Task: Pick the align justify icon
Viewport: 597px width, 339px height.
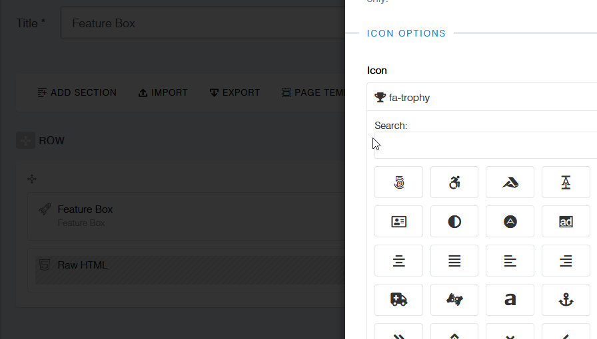Action: click(454, 261)
